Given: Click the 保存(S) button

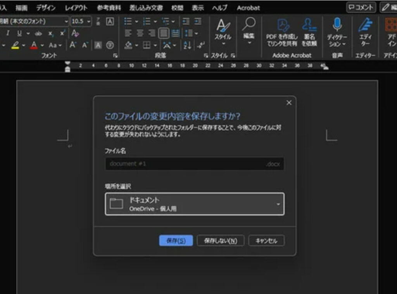Looking at the screenshot, I should click(x=176, y=241).
